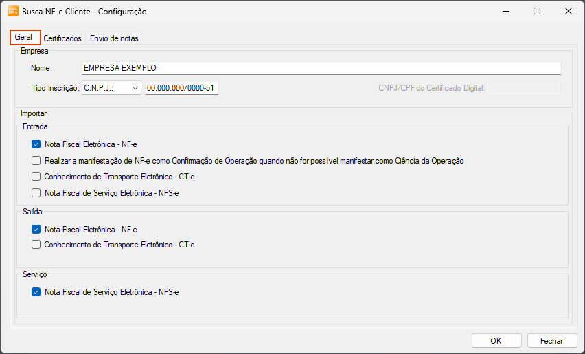Check Entrada Conhecimento de Transporte Eletrônico CT-e
The height and width of the screenshot is (354, 585).
point(36,177)
